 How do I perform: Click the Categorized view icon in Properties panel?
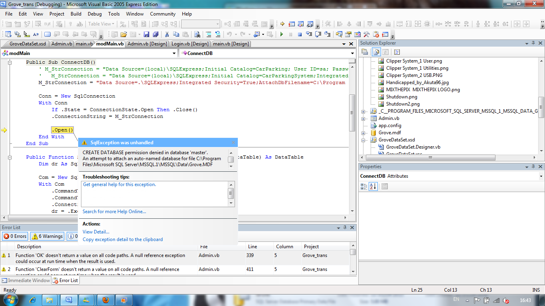point(364,186)
